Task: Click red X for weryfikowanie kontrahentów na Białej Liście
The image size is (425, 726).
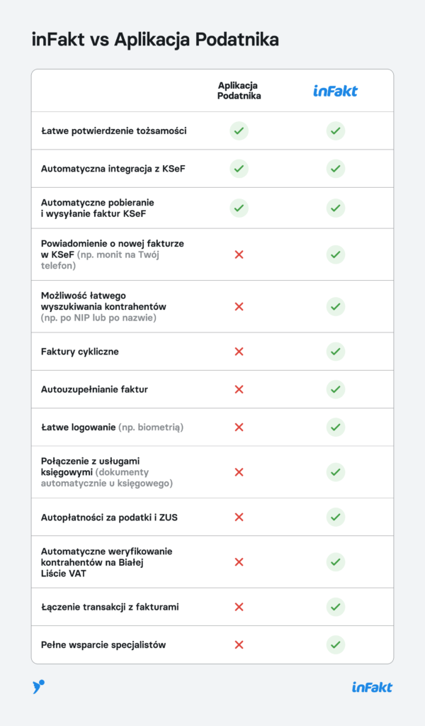Action: (x=239, y=562)
